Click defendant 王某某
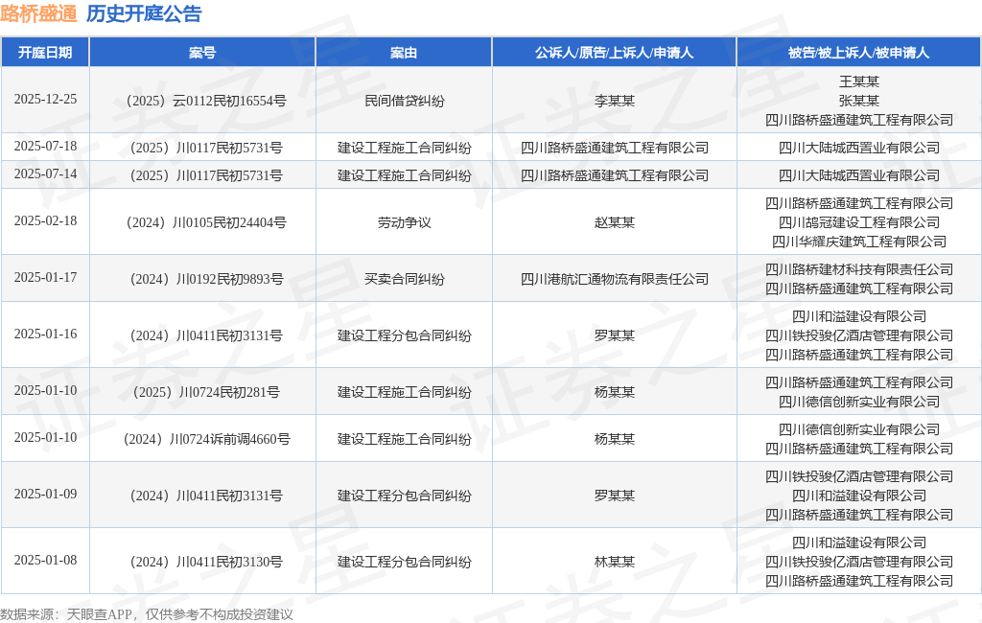Screen dimensions: 982x623 [x=858, y=81]
